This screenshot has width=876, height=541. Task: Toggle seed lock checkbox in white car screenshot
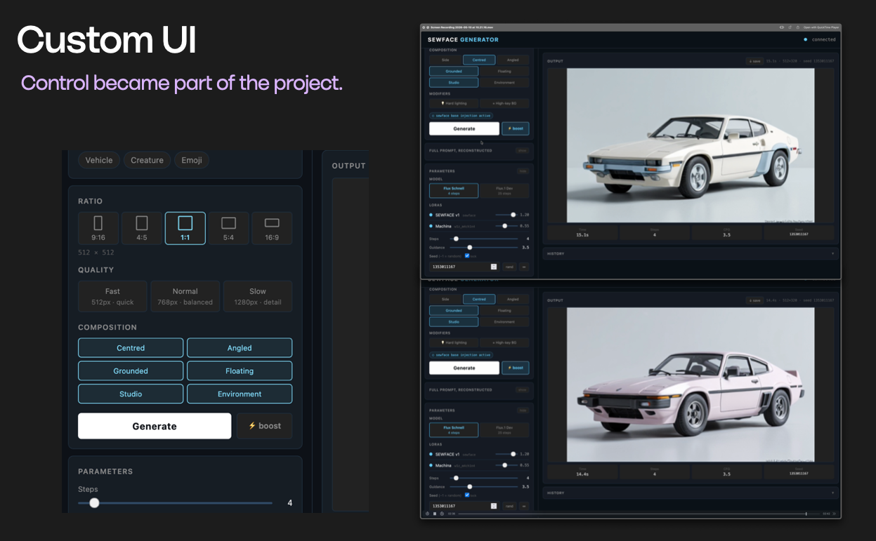(x=467, y=256)
